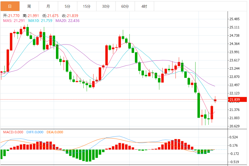
Task: Click the DEA:0.000 indicator label
Action: 55,132
